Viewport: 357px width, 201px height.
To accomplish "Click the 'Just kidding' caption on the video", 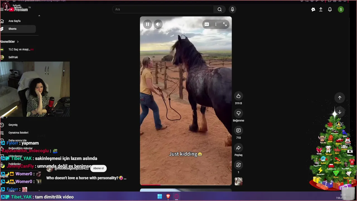I will 185,154.
